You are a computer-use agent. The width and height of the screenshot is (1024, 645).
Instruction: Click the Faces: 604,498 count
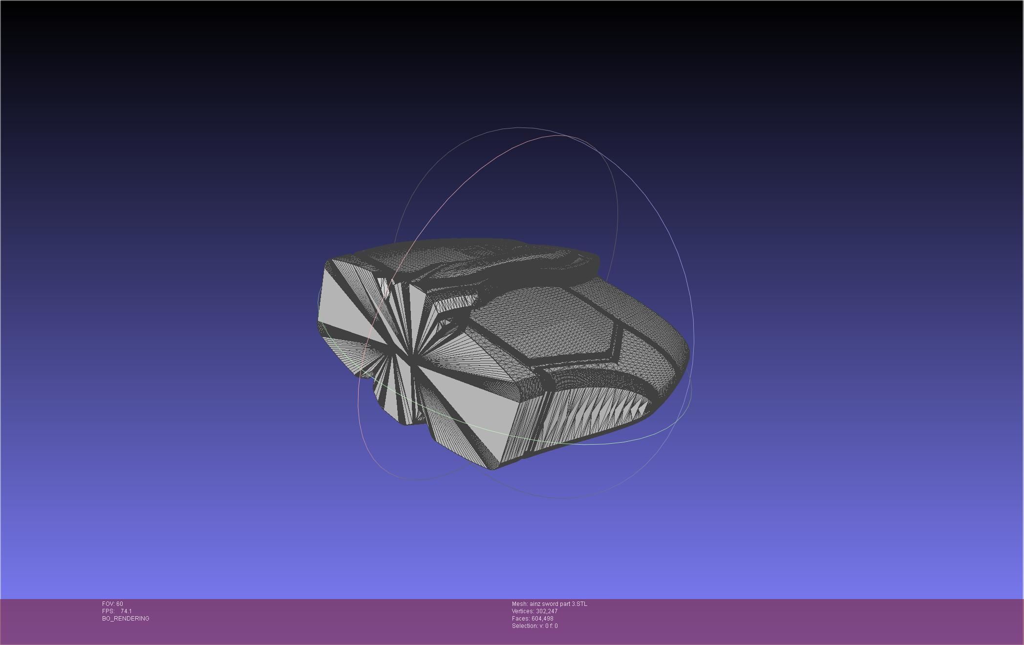click(x=533, y=619)
